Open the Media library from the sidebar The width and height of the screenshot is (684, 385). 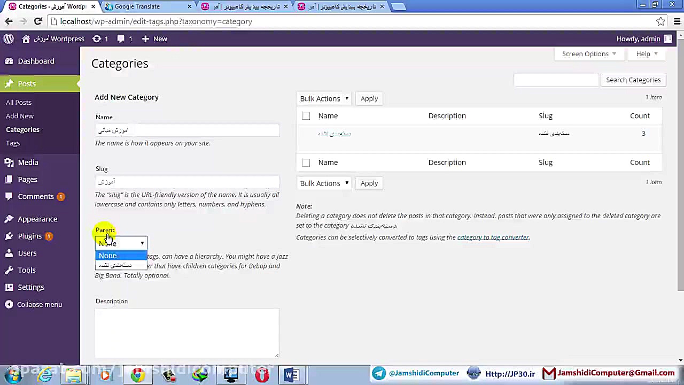pyautogui.click(x=28, y=162)
